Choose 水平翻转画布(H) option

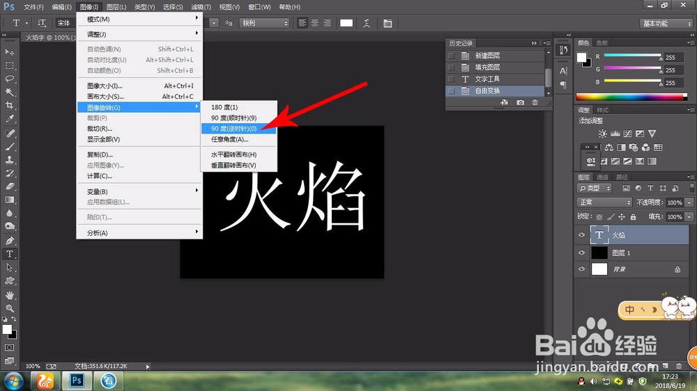[238, 154]
